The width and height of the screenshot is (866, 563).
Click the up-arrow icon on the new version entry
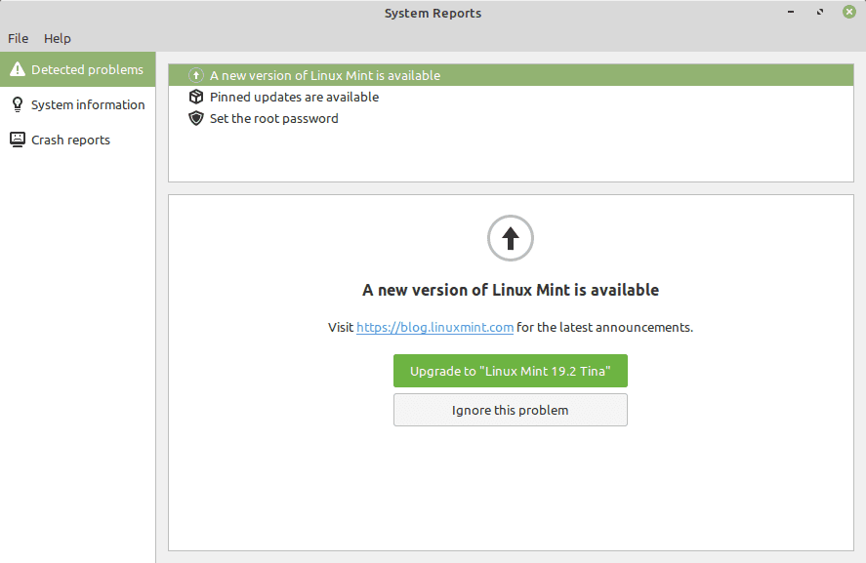[x=195, y=75]
